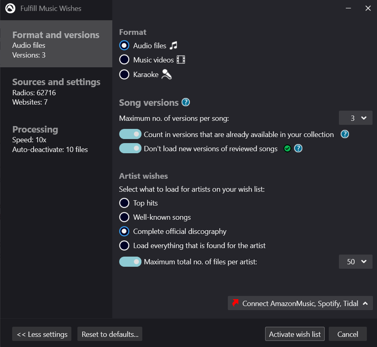Click the music note icon beside Audio files
This screenshot has height=347, width=377.
[x=174, y=45]
